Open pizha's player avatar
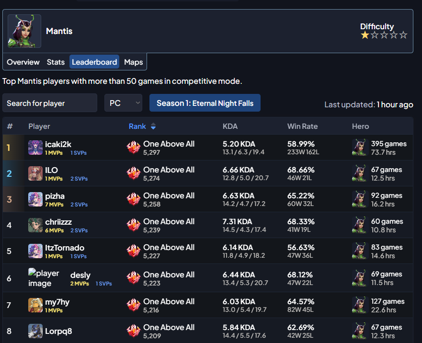 (x=35, y=199)
